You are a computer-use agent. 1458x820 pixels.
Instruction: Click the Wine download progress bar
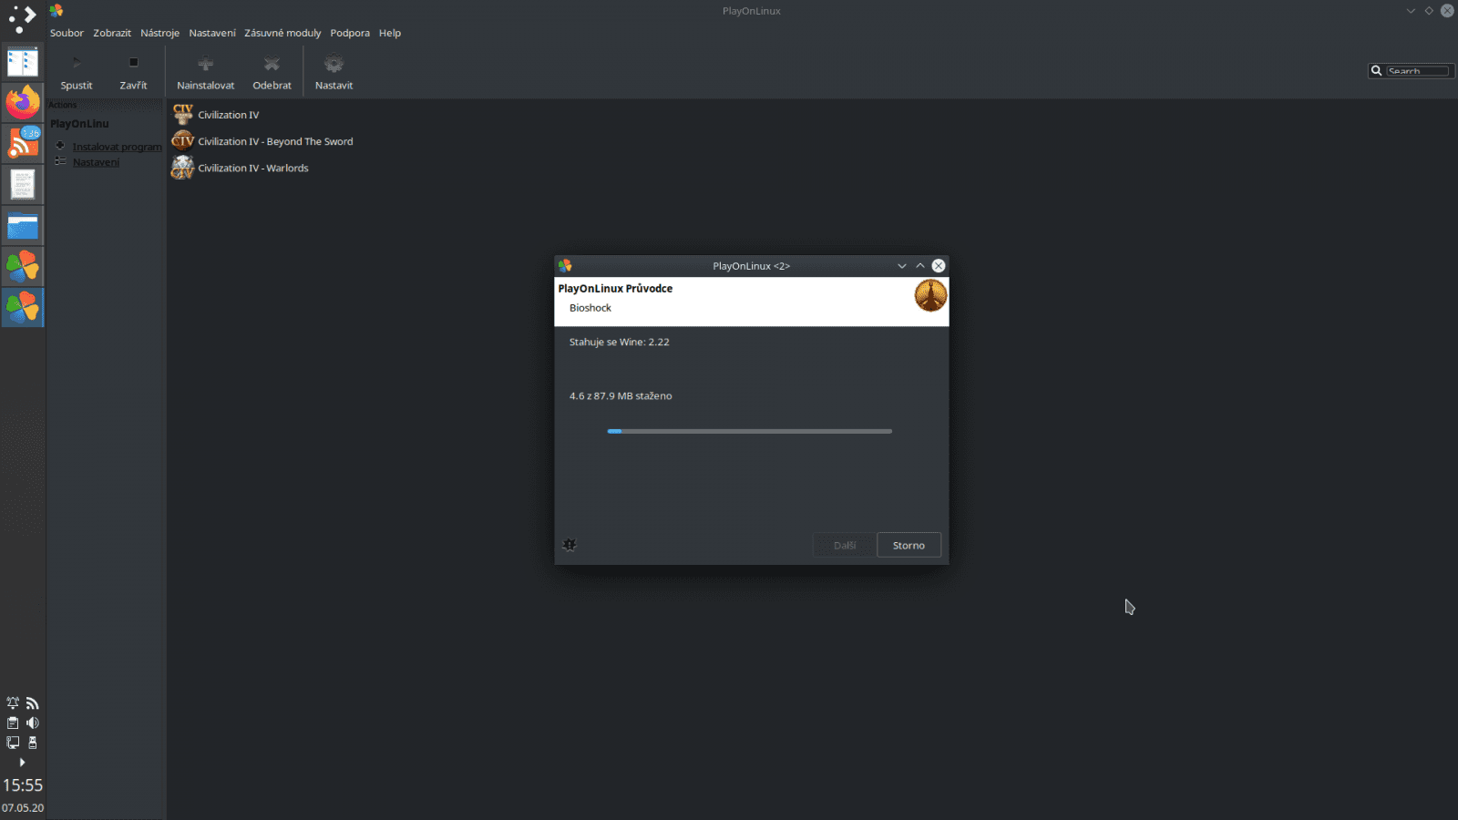tap(750, 431)
